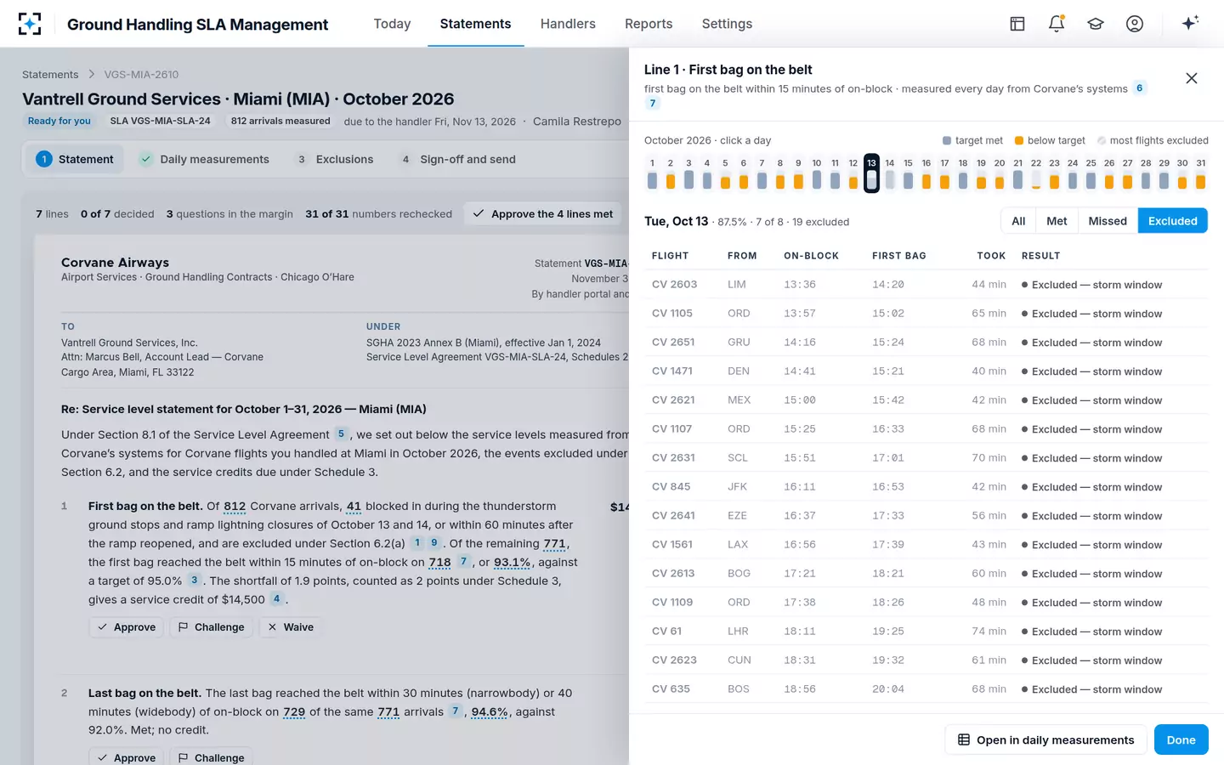Screen dimensions: 1224x765
Task: Open the notifications bell
Action: pos(1057,24)
